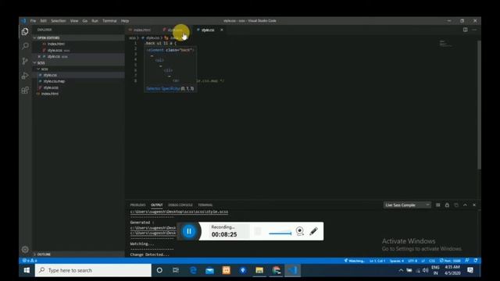
Task: Click the taskbar search box
Action: pos(93,270)
